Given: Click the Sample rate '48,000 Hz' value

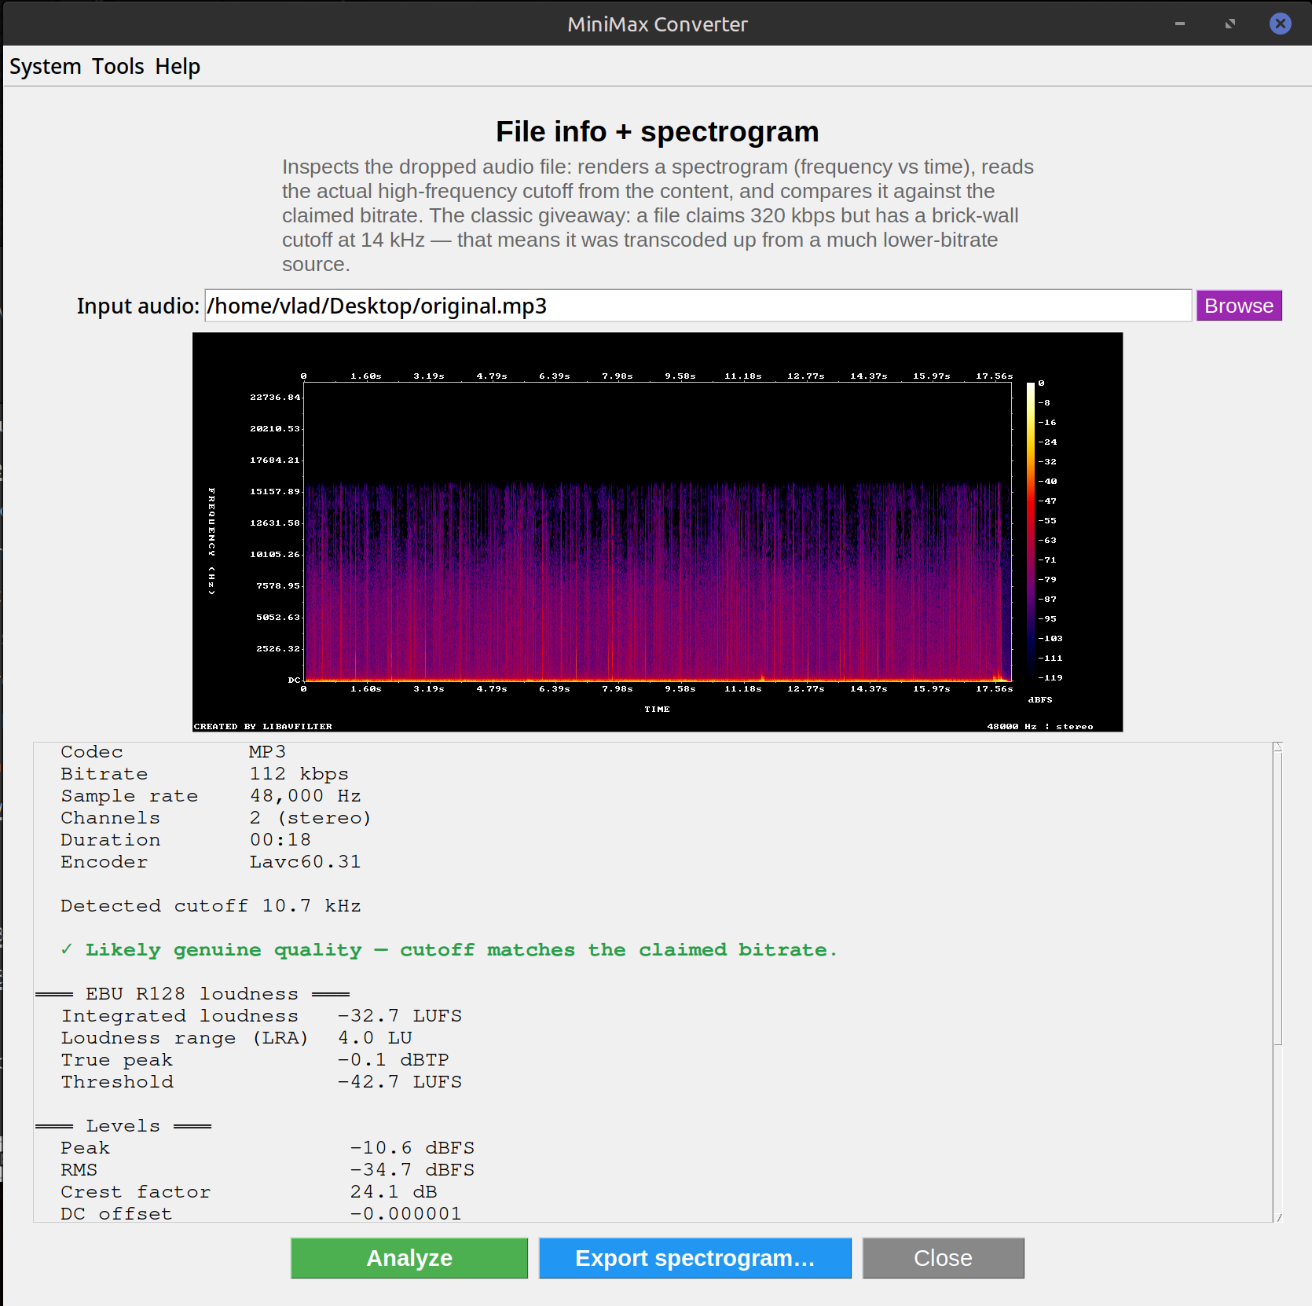Looking at the screenshot, I should pyautogui.click(x=305, y=796).
